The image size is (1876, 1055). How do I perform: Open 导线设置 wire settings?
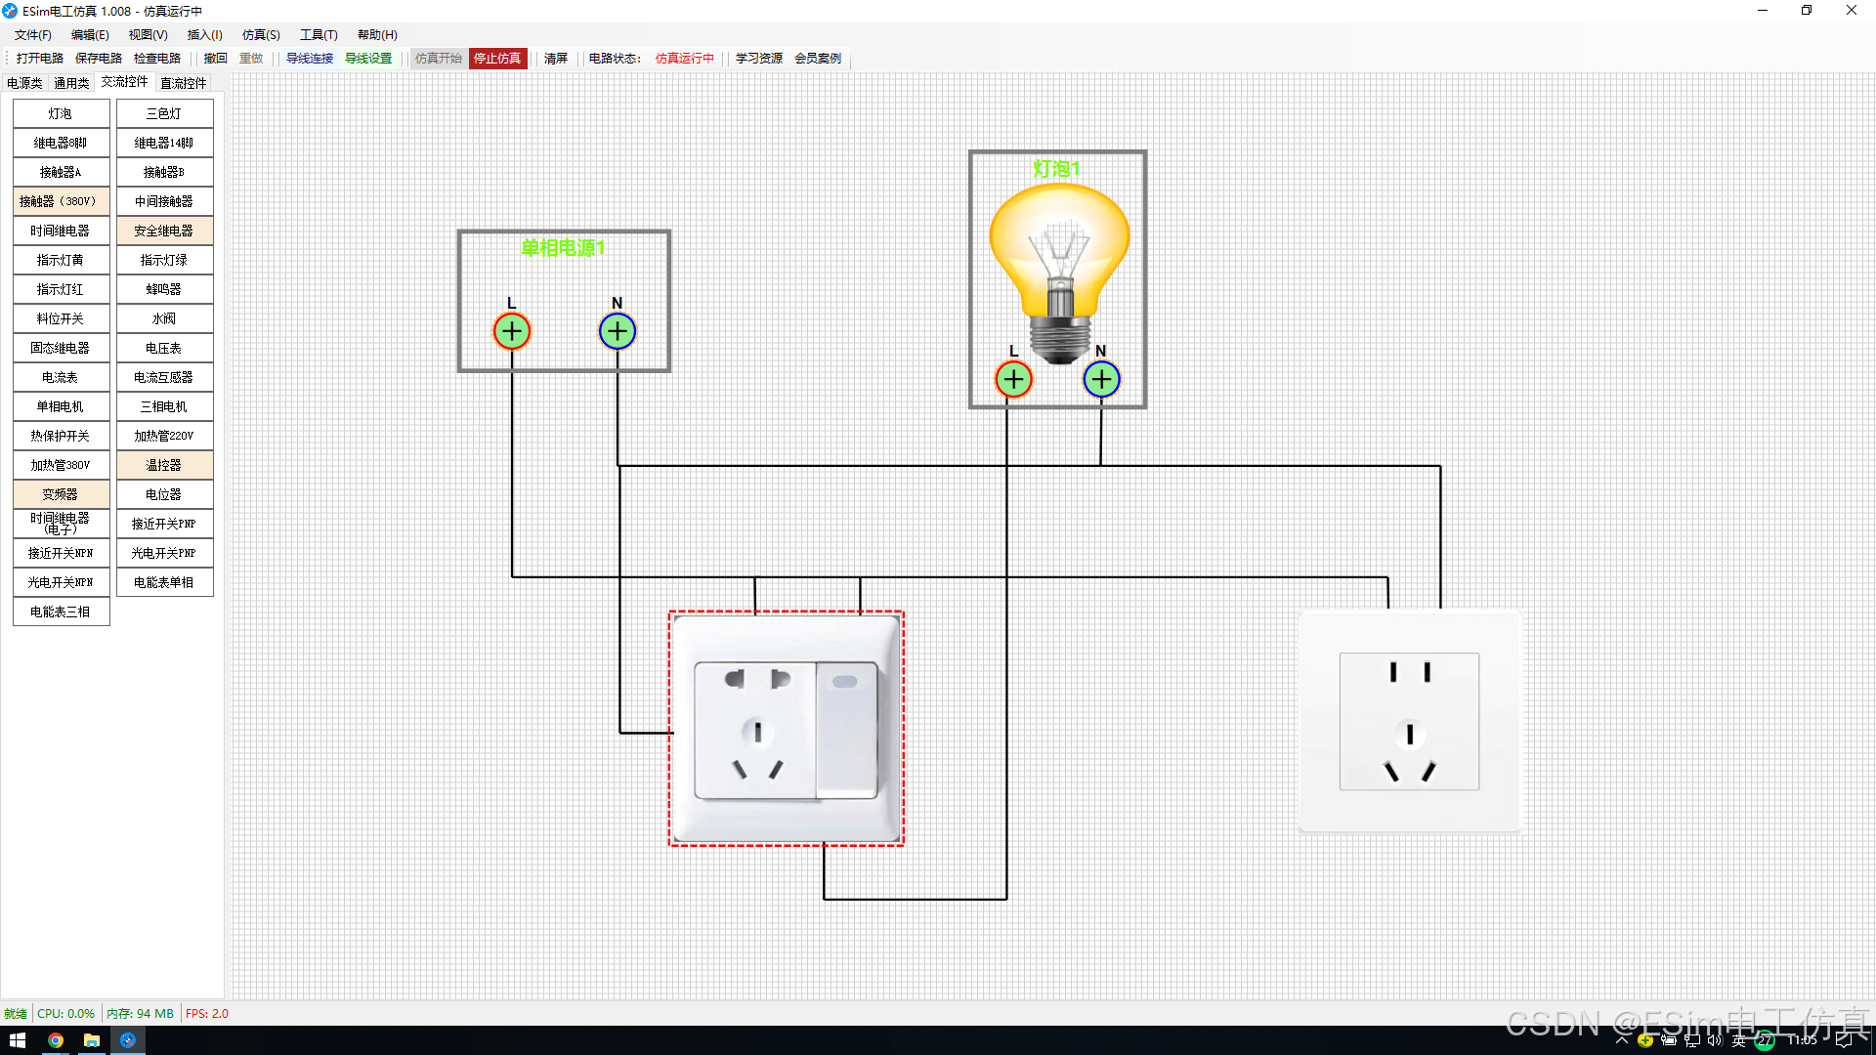click(x=368, y=59)
